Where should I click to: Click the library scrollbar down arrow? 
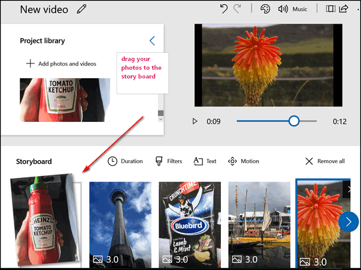(x=160, y=119)
